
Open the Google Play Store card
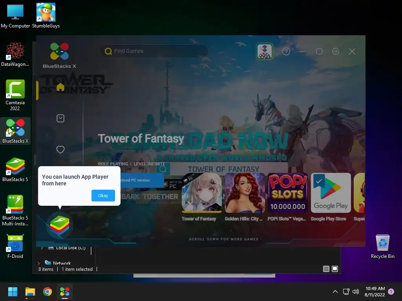click(331, 193)
